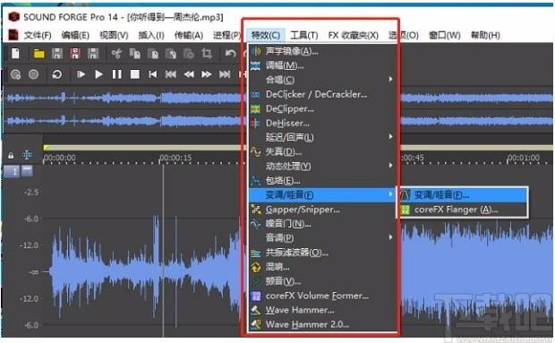Viewport: 555px width, 343px height.
Task: Open the 文件(F) menu
Action: tap(38, 36)
